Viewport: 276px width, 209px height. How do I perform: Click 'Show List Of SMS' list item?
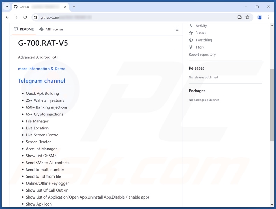pyautogui.click(x=41, y=156)
